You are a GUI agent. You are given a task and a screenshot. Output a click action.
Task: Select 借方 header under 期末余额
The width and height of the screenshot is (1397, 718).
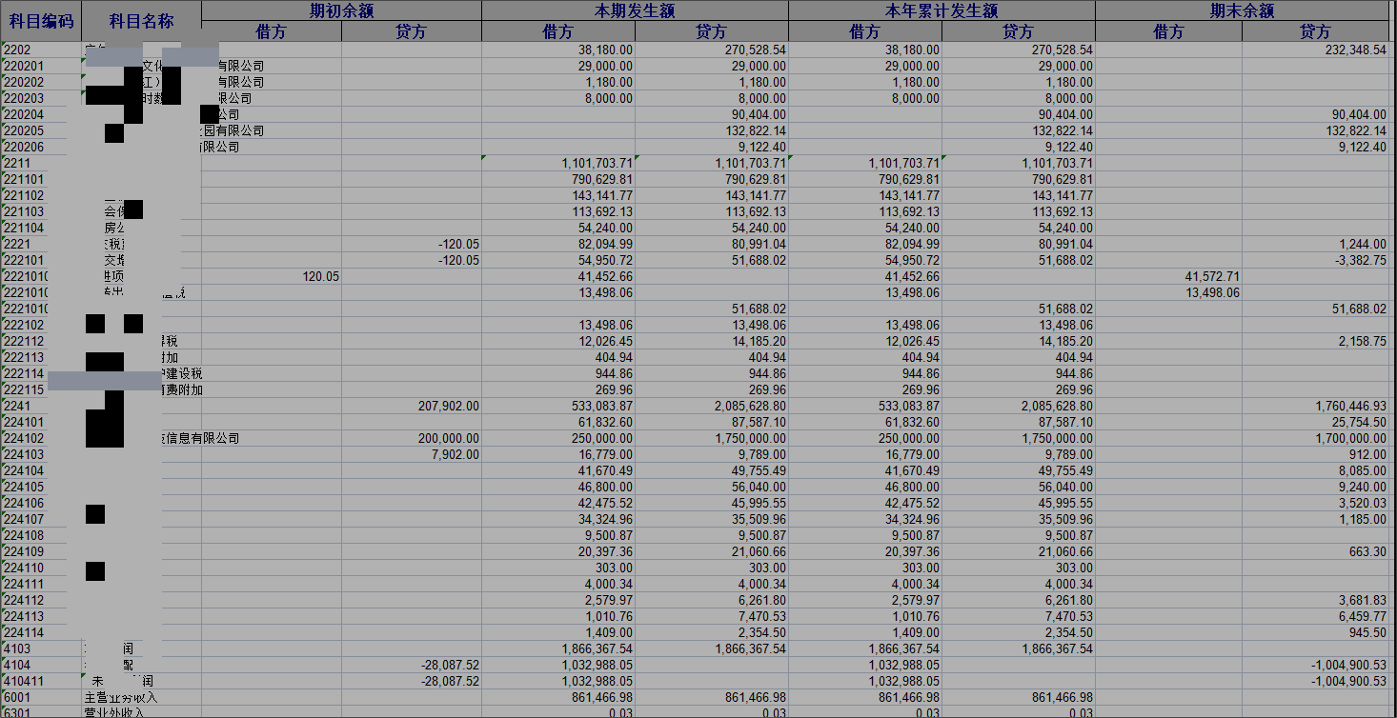[1169, 31]
